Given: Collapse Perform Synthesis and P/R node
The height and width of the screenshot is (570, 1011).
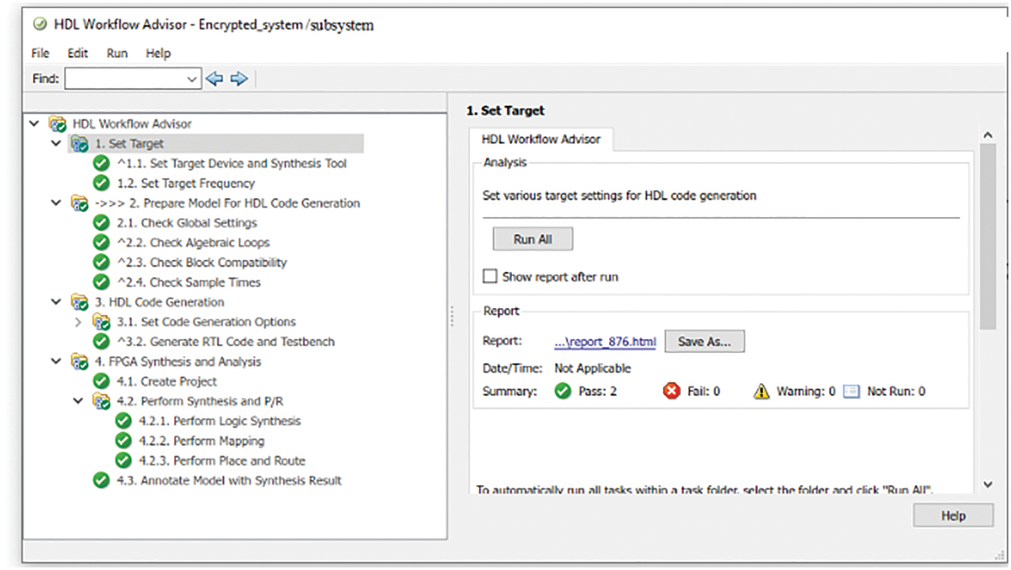Looking at the screenshot, I should point(78,401).
